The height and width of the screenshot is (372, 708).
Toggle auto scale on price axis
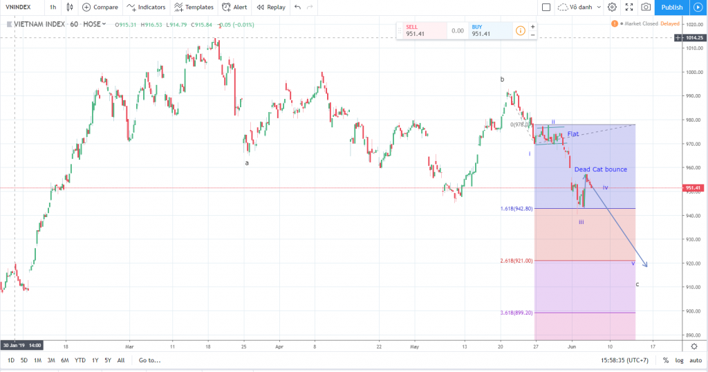(x=694, y=360)
